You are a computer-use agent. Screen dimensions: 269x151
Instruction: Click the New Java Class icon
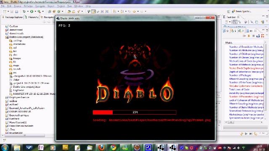(x=59, y=11)
